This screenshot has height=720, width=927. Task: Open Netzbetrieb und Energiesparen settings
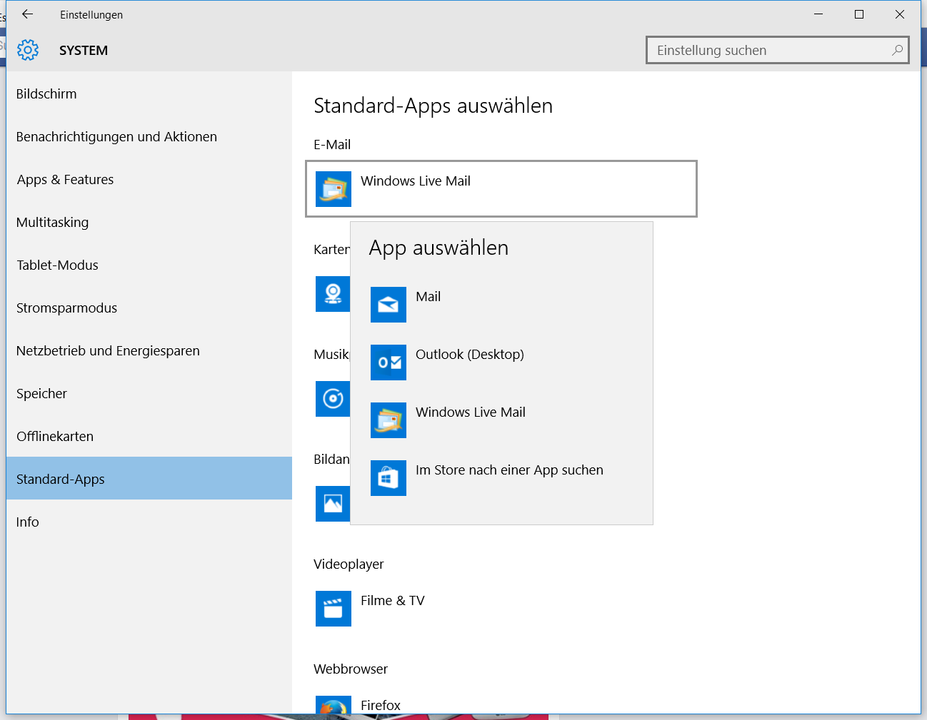108,351
